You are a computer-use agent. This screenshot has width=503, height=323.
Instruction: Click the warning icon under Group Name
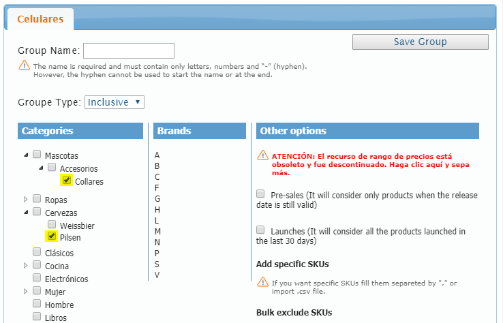[24, 66]
